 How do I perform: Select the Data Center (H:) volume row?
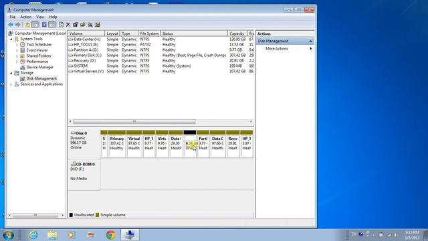click(161, 39)
